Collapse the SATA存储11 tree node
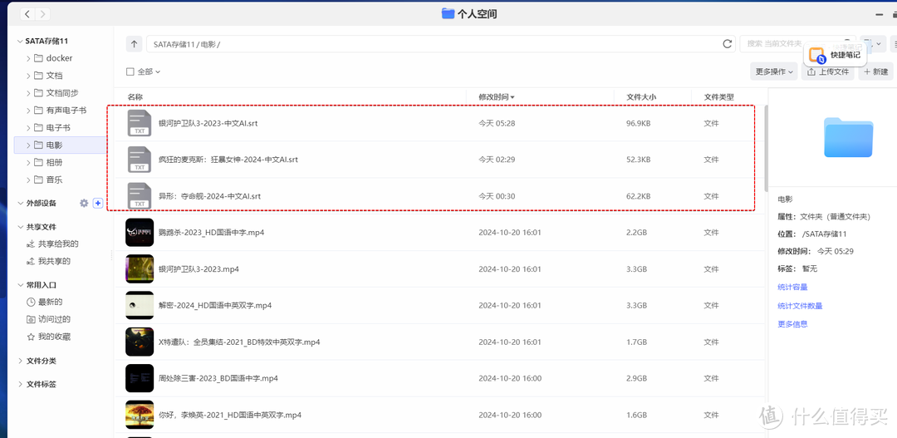 [x=20, y=41]
